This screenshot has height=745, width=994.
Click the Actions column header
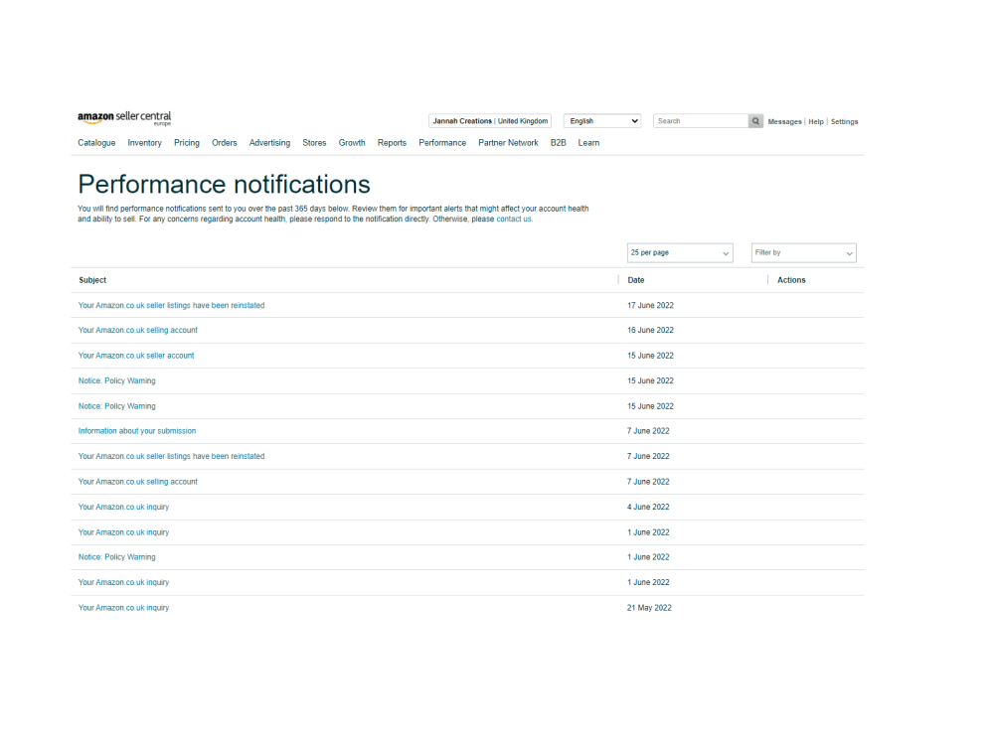(791, 280)
